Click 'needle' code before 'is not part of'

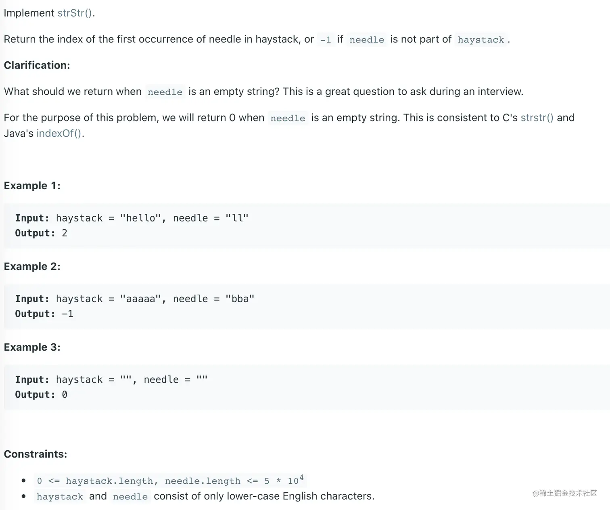point(367,40)
